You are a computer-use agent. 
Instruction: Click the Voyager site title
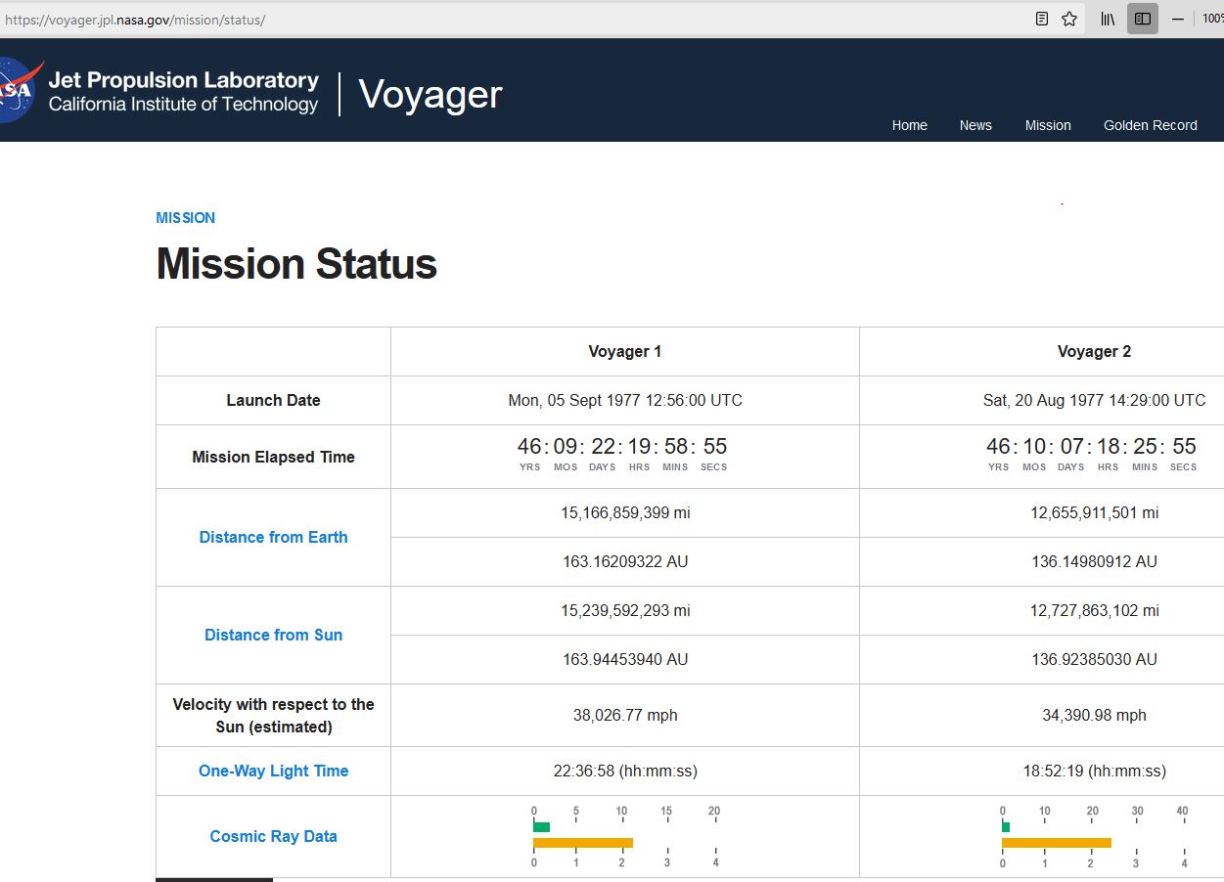[x=430, y=94]
